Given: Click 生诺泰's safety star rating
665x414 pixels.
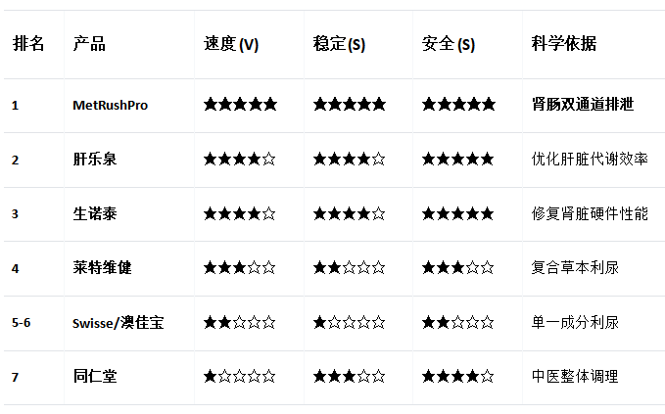Looking at the screenshot, I should [x=457, y=213].
